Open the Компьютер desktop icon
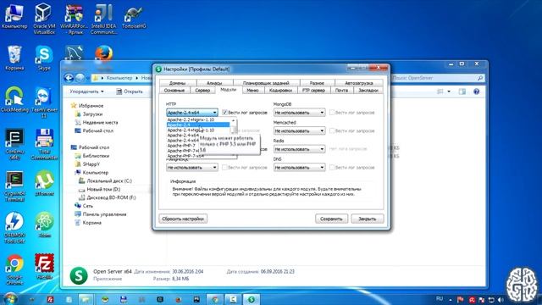This screenshot has height=305, width=542. point(14,16)
